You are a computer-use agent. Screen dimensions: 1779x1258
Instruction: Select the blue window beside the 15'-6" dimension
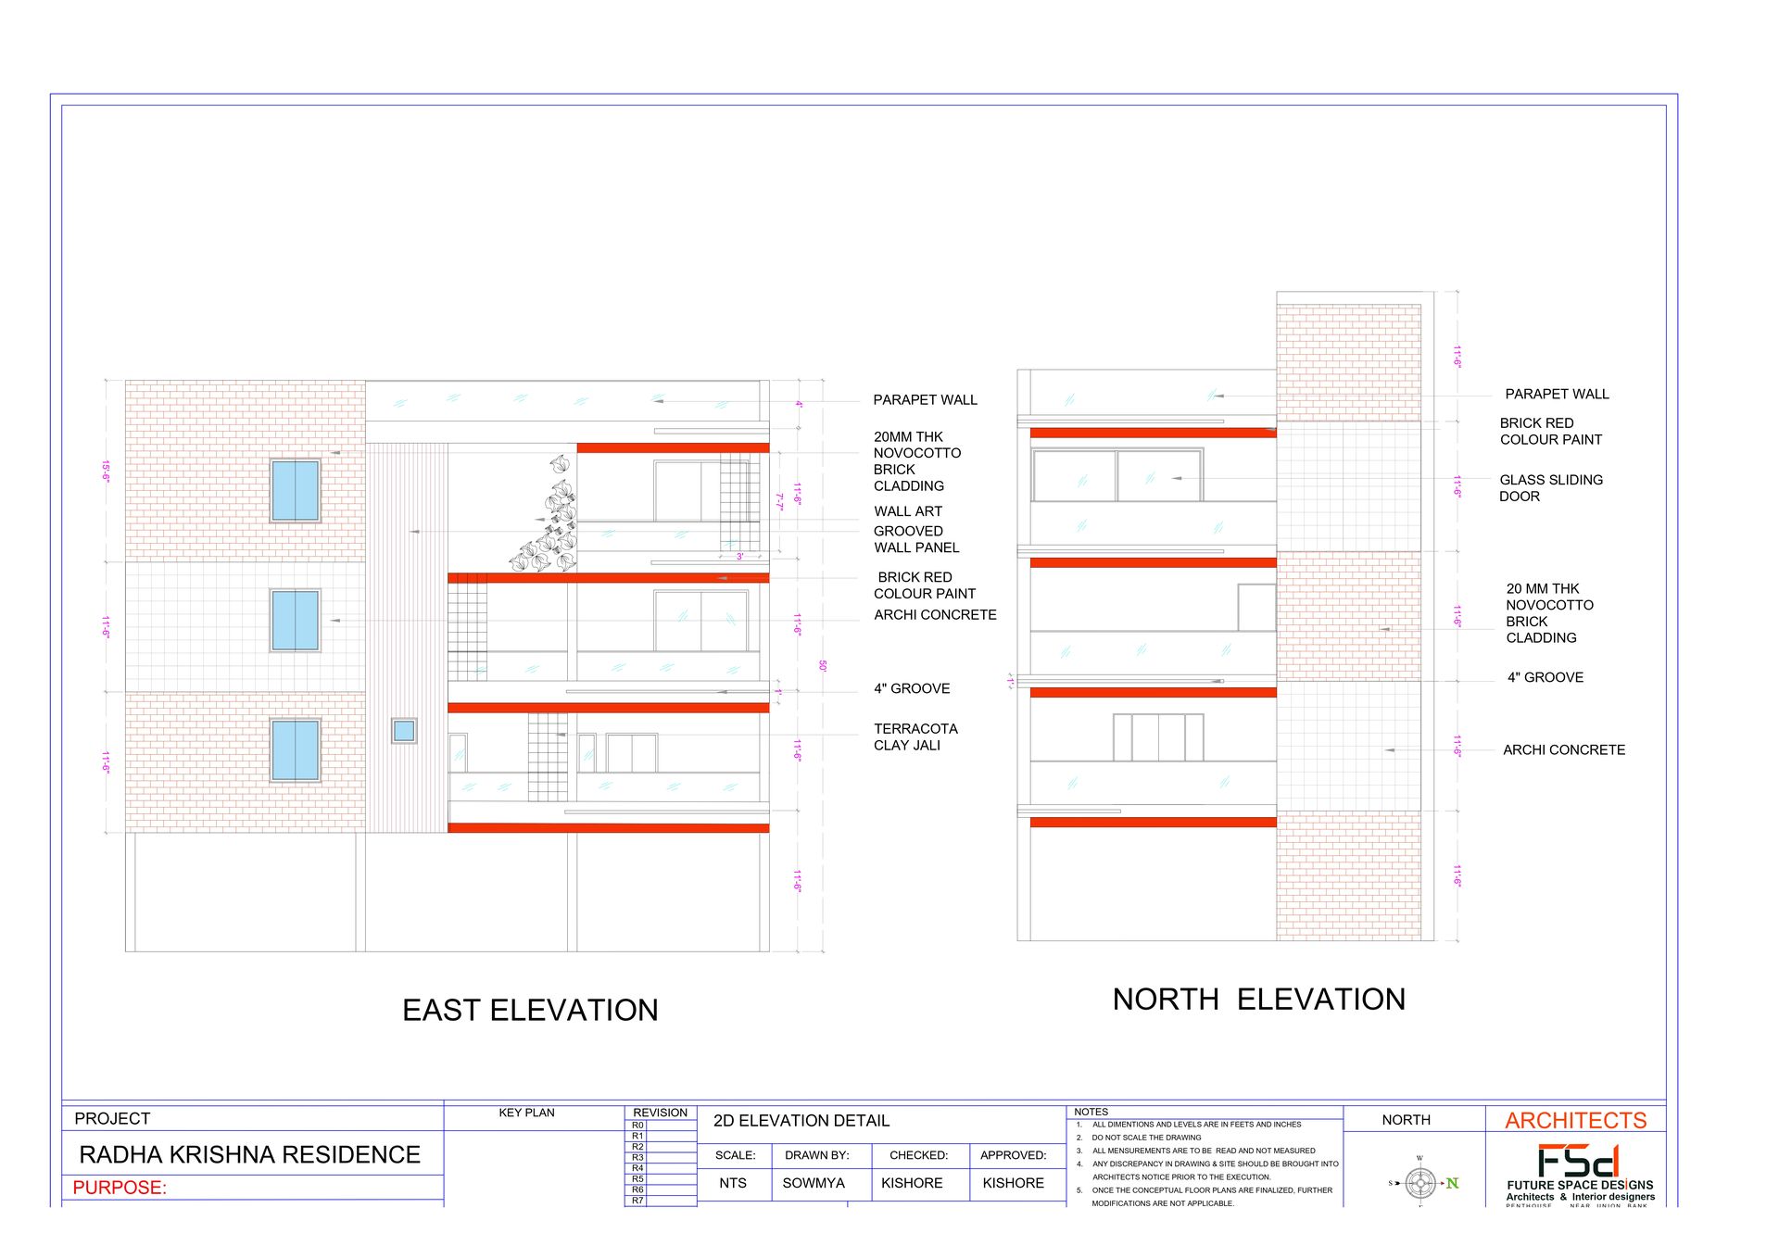pos(296,490)
